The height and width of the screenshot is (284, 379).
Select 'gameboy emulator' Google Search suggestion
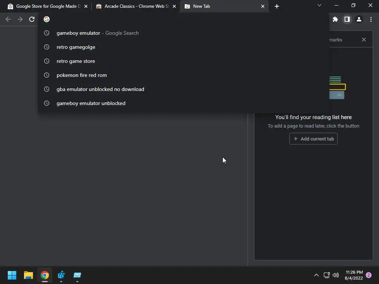coord(184,33)
